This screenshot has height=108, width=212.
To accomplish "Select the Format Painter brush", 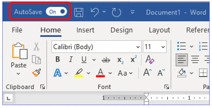I will point(37,72).
